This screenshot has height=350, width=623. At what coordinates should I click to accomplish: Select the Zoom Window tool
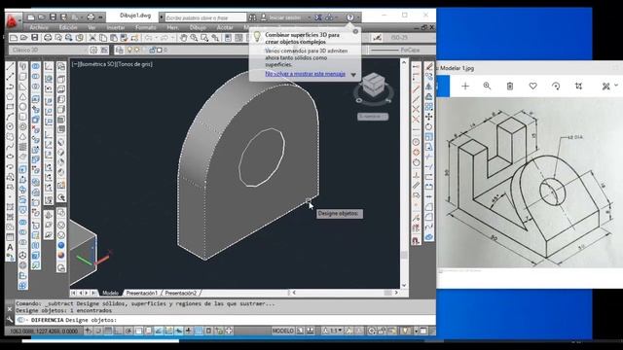click(x=204, y=38)
